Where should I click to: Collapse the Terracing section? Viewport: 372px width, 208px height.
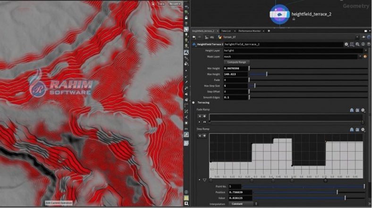pyautogui.click(x=194, y=102)
